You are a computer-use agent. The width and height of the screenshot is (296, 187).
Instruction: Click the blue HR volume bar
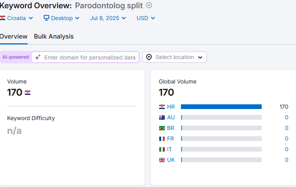pyautogui.click(x=221, y=107)
